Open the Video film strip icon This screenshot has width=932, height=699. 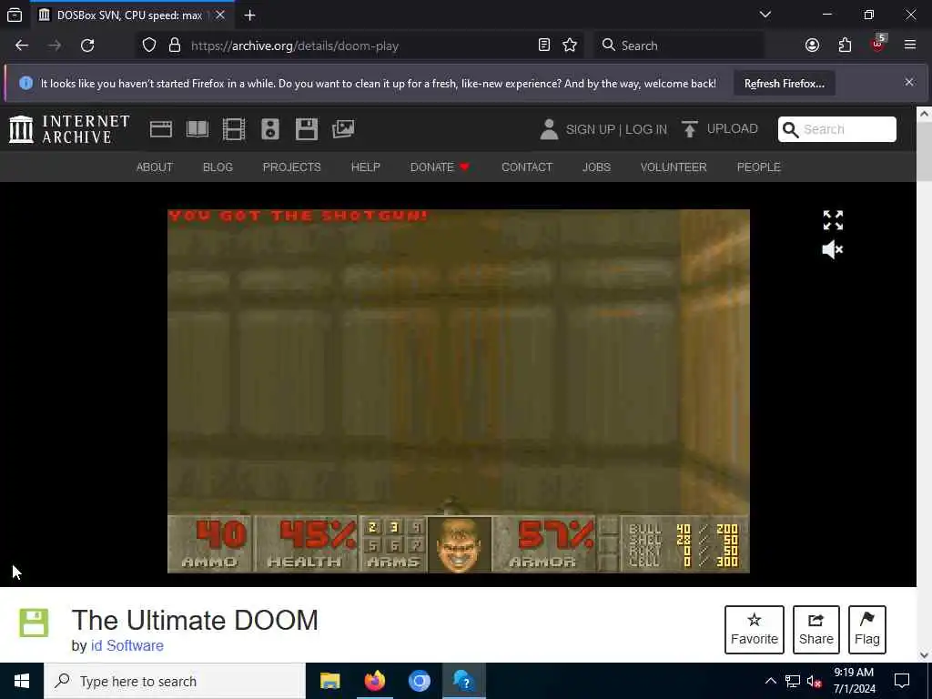coord(234,129)
